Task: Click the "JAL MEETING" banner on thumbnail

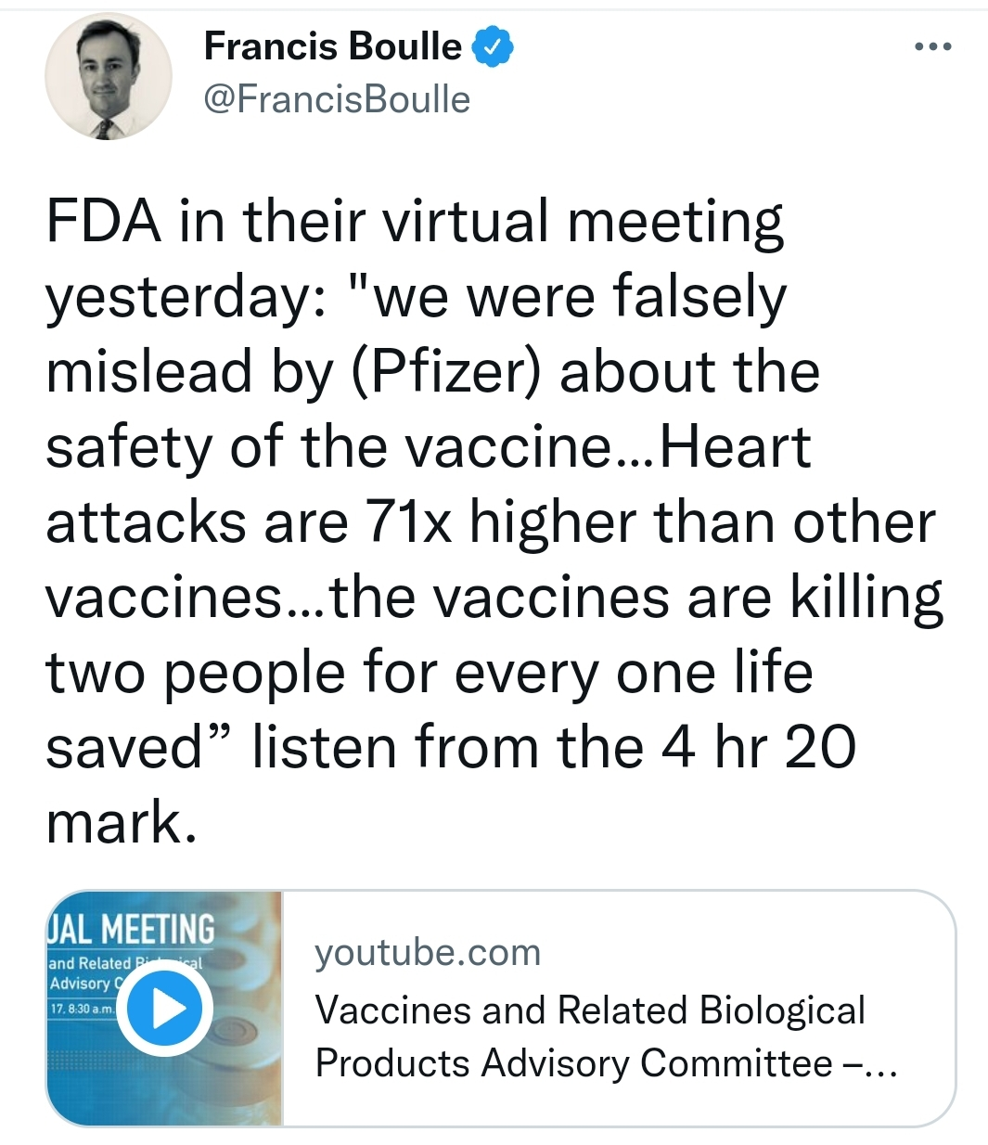Action: [x=131, y=929]
